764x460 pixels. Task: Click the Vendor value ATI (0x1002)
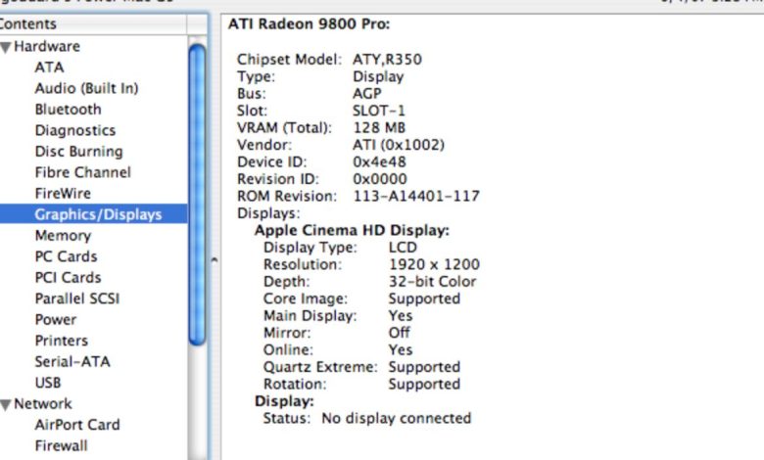398,145
